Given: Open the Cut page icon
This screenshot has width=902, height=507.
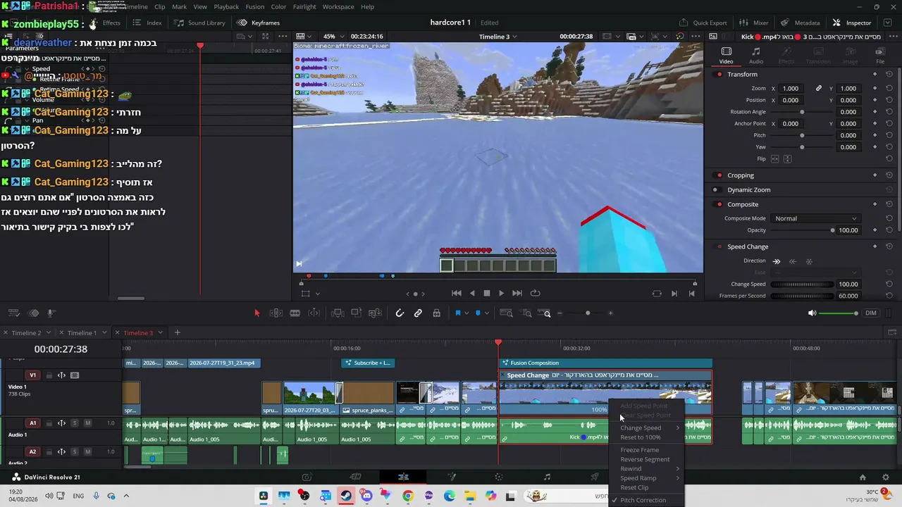Looking at the screenshot, I should tap(355, 477).
